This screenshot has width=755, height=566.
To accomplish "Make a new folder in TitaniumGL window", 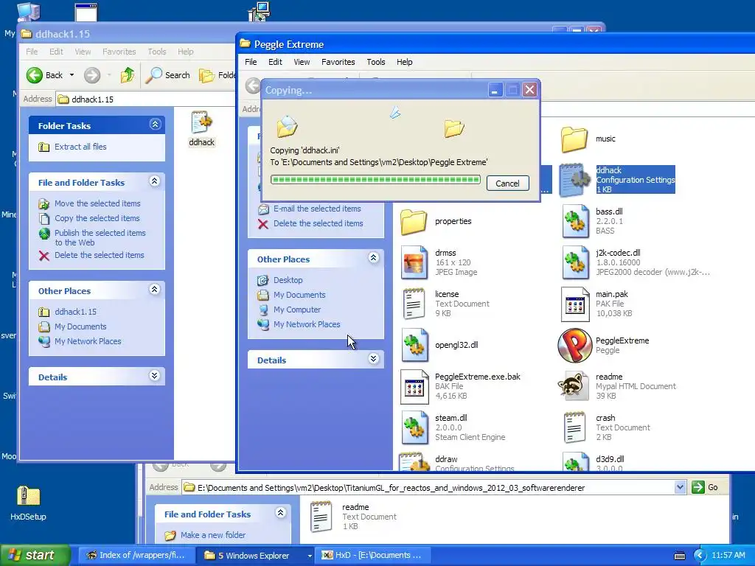I will [213, 535].
